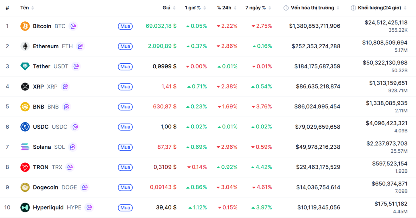Open the purple chat icon beside Ethereum ETH

pos(81,46)
